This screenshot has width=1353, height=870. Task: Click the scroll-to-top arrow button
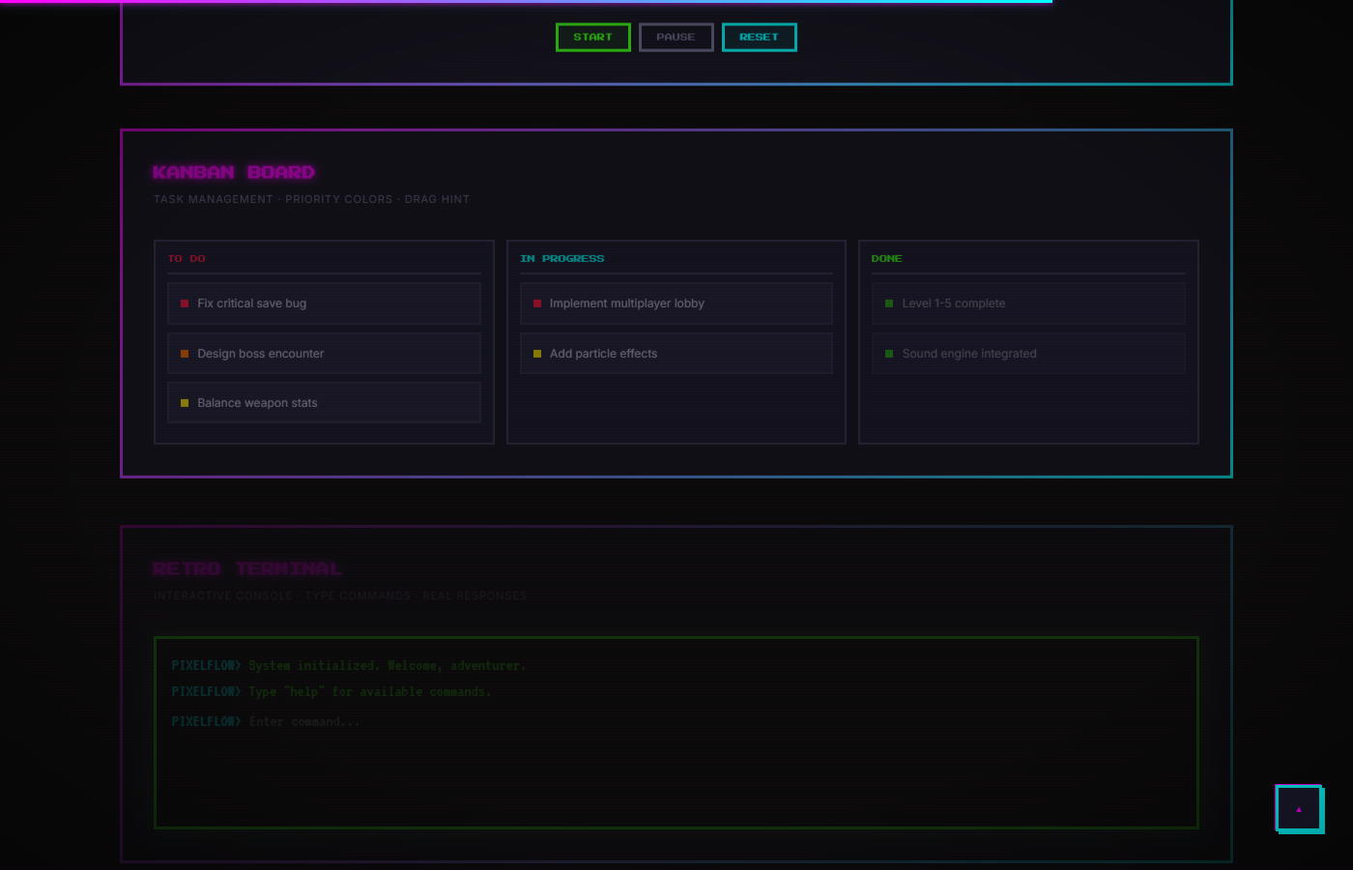pyautogui.click(x=1299, y=809)
